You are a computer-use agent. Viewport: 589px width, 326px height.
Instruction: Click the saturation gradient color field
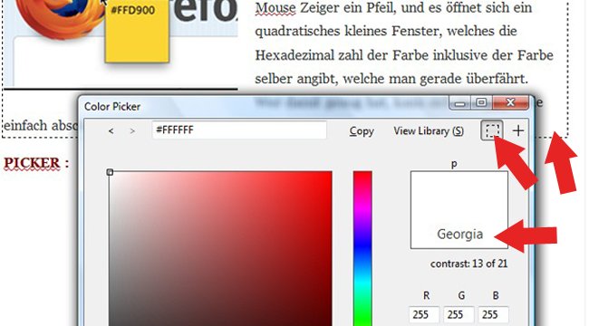(x=220, y=248)
